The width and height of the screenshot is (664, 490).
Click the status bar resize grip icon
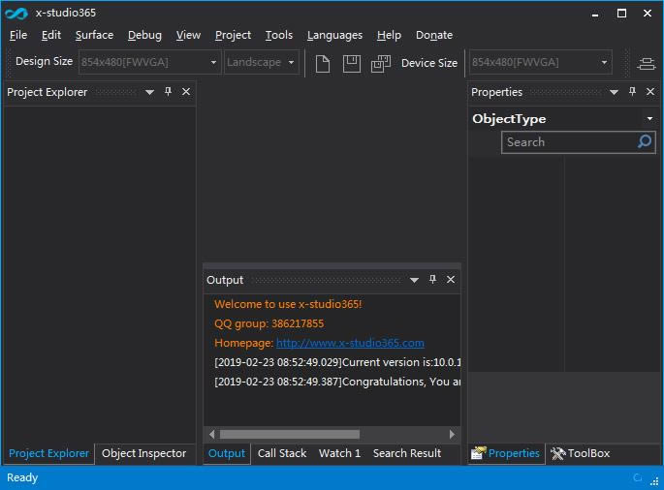[x=654, y=480]
